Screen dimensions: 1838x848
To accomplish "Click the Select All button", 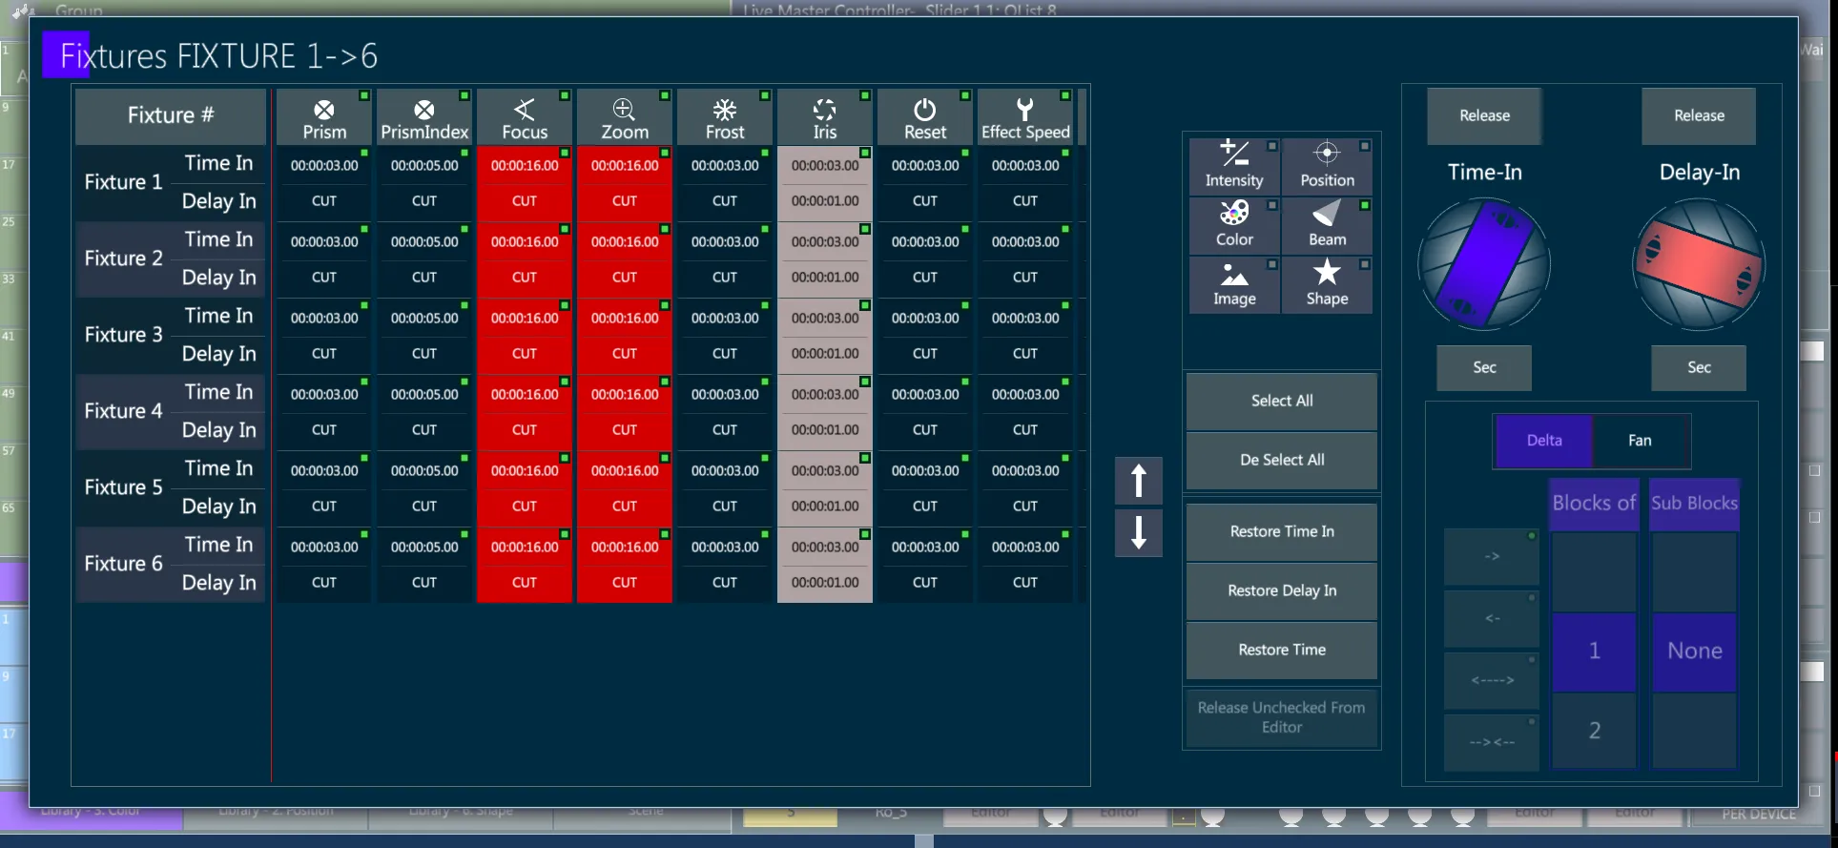I will (x=1282, y=402).
